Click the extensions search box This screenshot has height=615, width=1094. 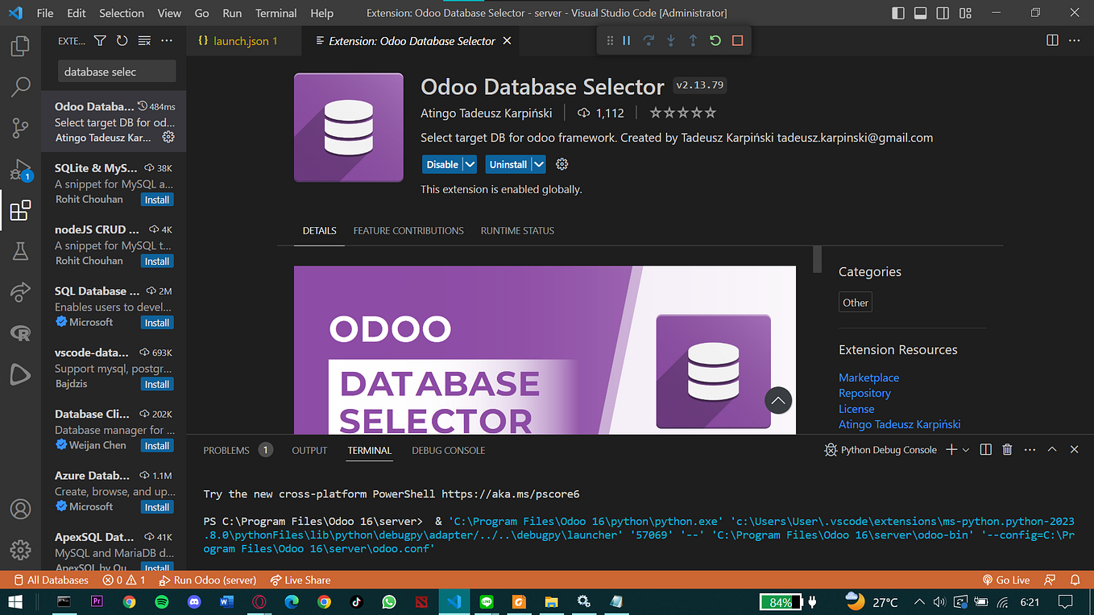(116, 71)
